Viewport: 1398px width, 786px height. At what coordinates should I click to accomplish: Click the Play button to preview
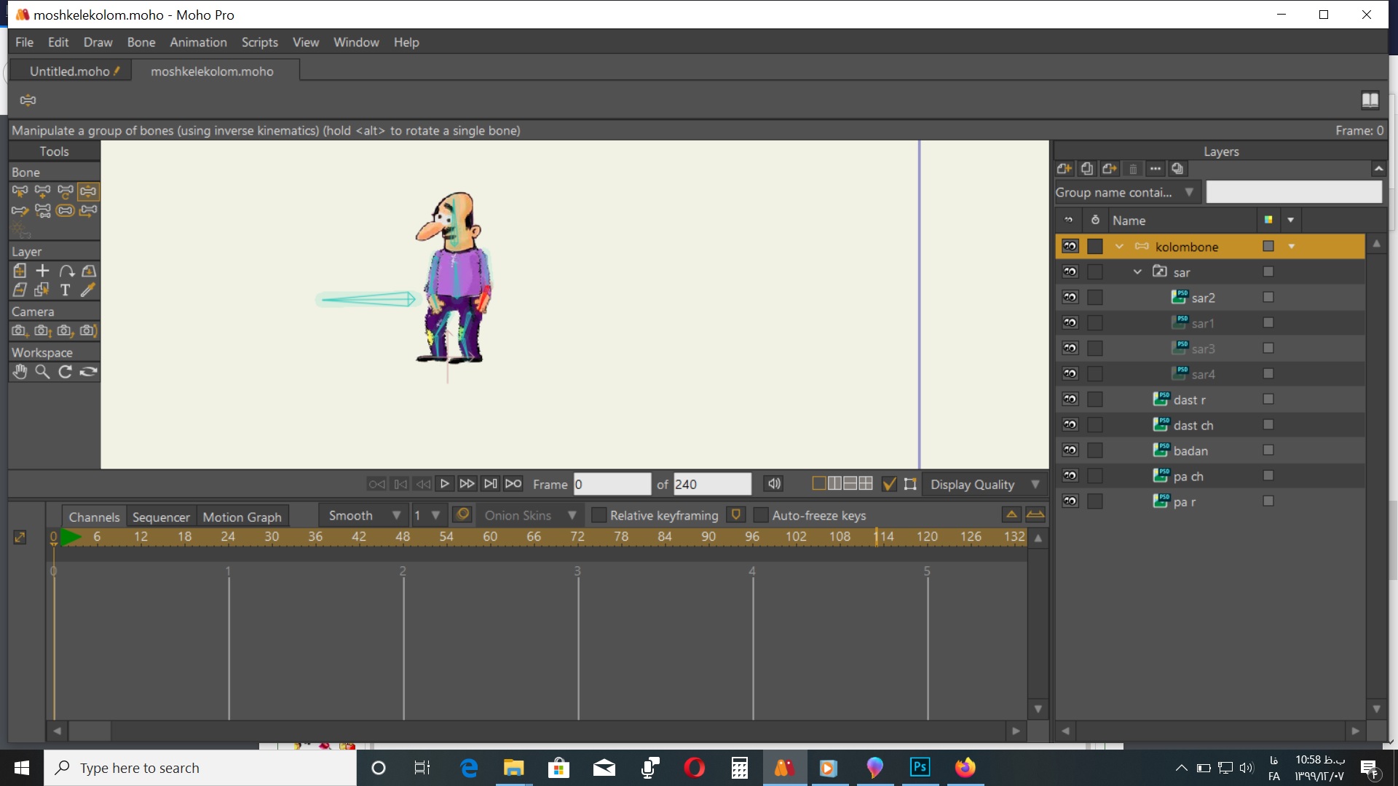(x=446, y=484)
